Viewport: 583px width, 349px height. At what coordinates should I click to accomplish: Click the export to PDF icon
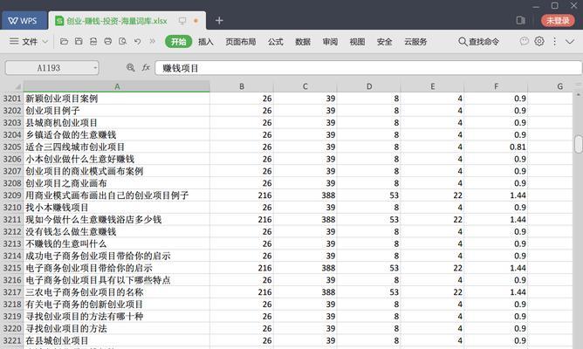(93, 41)
